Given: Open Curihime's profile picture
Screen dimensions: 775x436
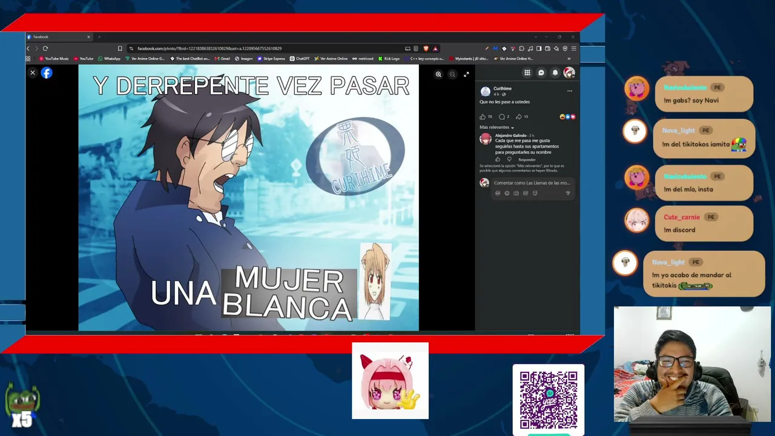Looking at the screenshot, I should click(x=485, y=91).
